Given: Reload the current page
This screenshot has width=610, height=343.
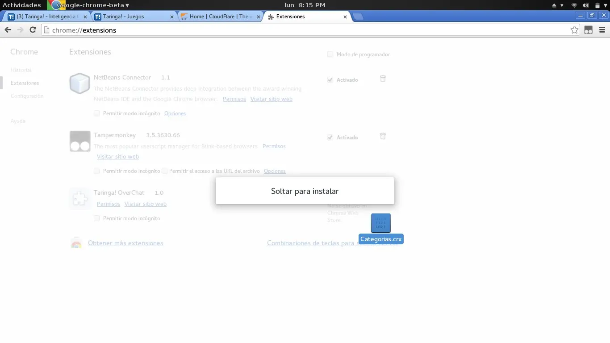Looking at the screenshot, I should (33, 30).
